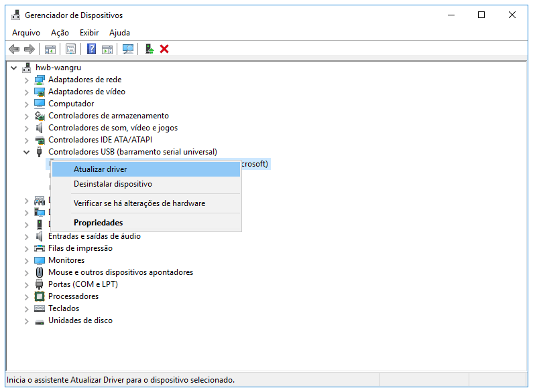Open the toolbar Properties sheet icon
This screenshot has width=533, height=392.
coord(70,50)
